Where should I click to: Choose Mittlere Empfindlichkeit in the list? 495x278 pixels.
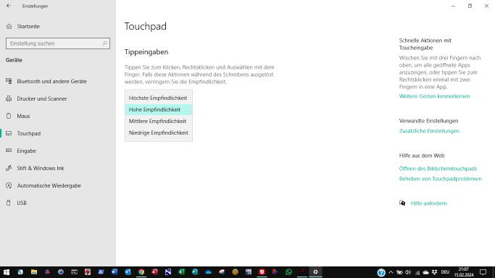click(x=159, y=121)
